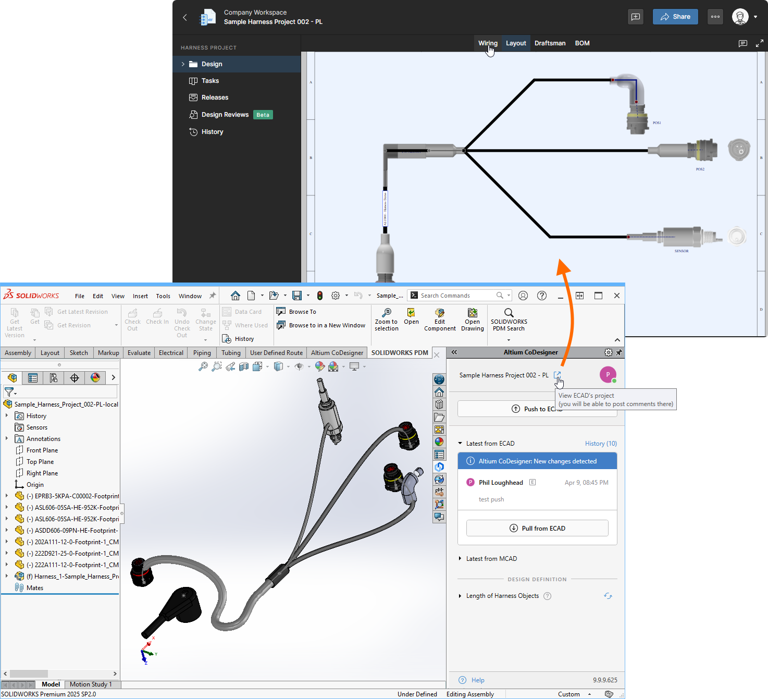
Task: Open comments panel icon in viewer toolbar
Action: click(743, 43)
